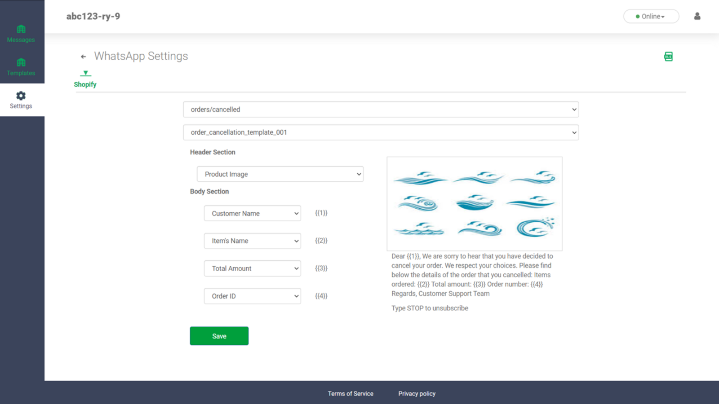This screenshot has height=404, width=719.
Task: Switch to the Shopify tab
Action: tap(85, 84)
